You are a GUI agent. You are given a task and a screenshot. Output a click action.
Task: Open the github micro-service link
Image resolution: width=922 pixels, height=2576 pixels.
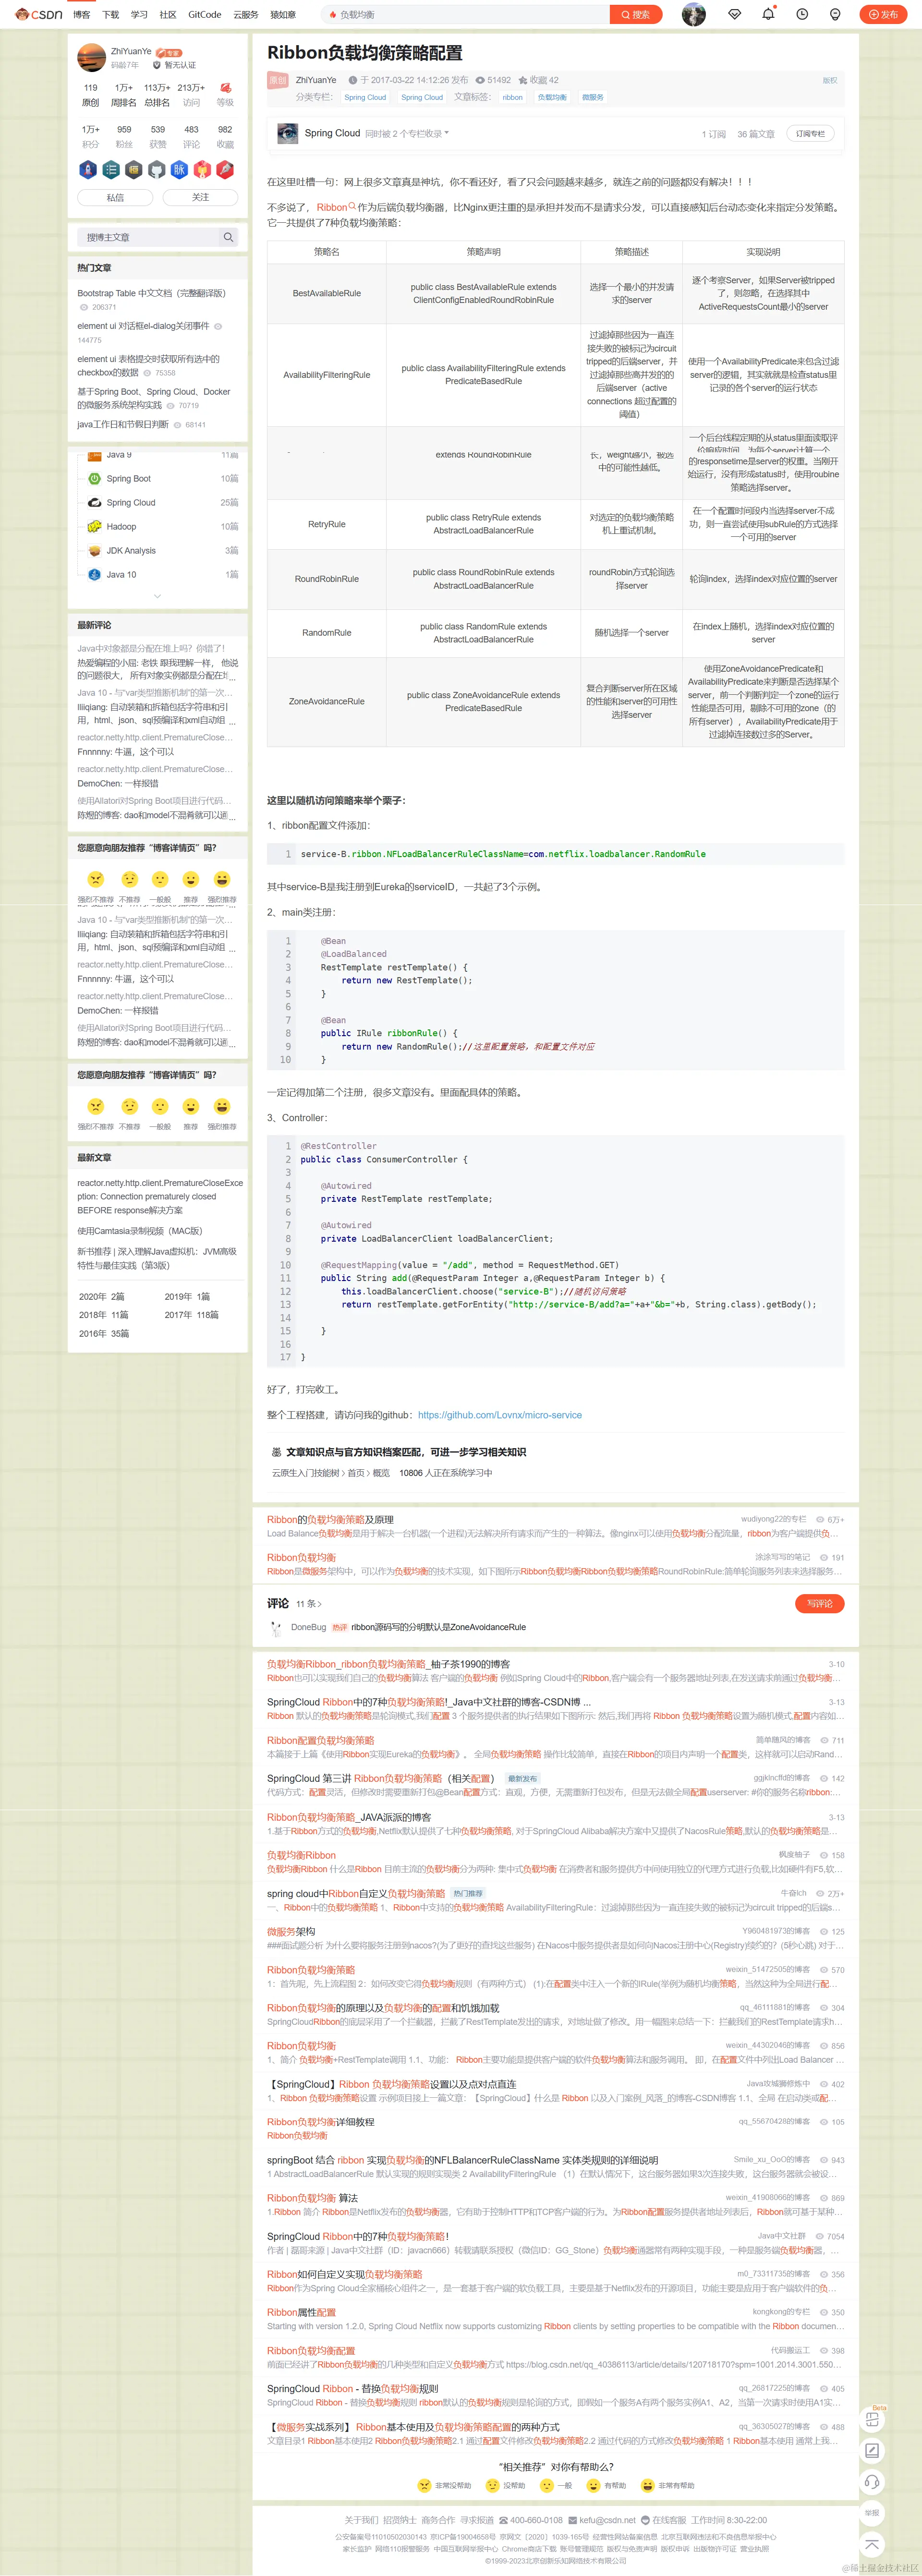(499, 1415)
